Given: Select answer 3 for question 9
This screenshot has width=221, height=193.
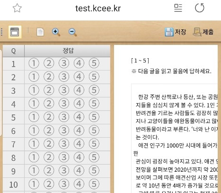Looking at the screenshot, I should point(64,171).
